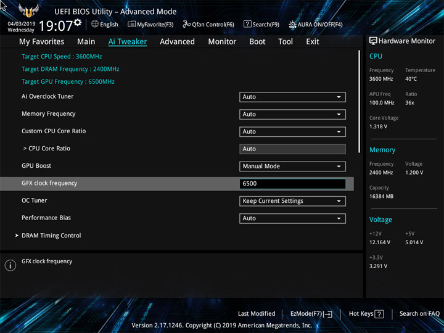
Task: Open MyFavorite(F3) list
Action: (150, 24)
